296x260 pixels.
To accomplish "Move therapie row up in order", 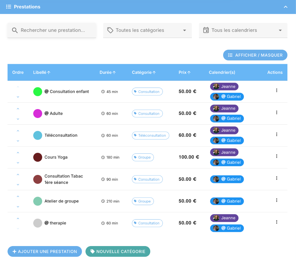I will point(18,218).
